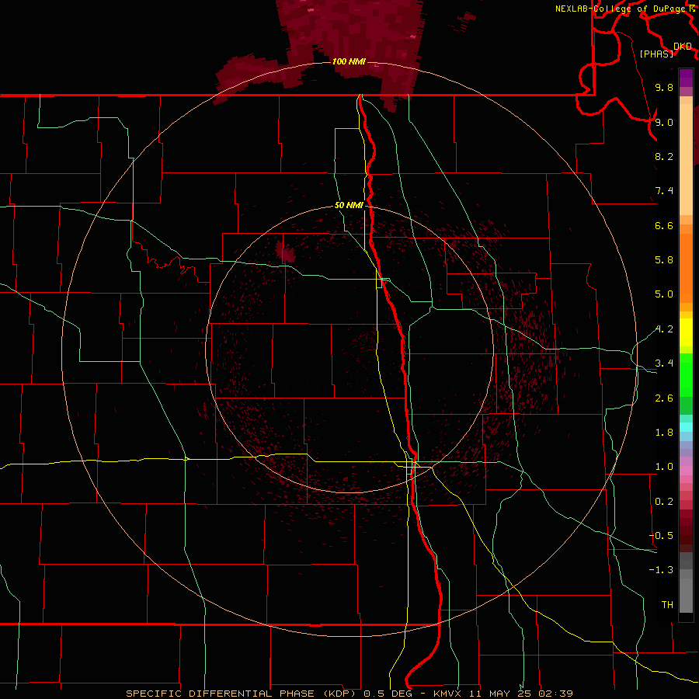Click the 9.8 color scale value

coord(664,87)
